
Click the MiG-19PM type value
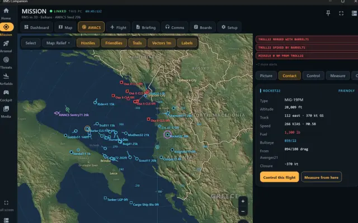pyautogui.click(x=294, y=99)
